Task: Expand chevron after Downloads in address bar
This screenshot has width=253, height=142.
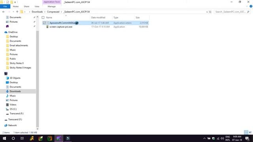Action: point(45,12)
